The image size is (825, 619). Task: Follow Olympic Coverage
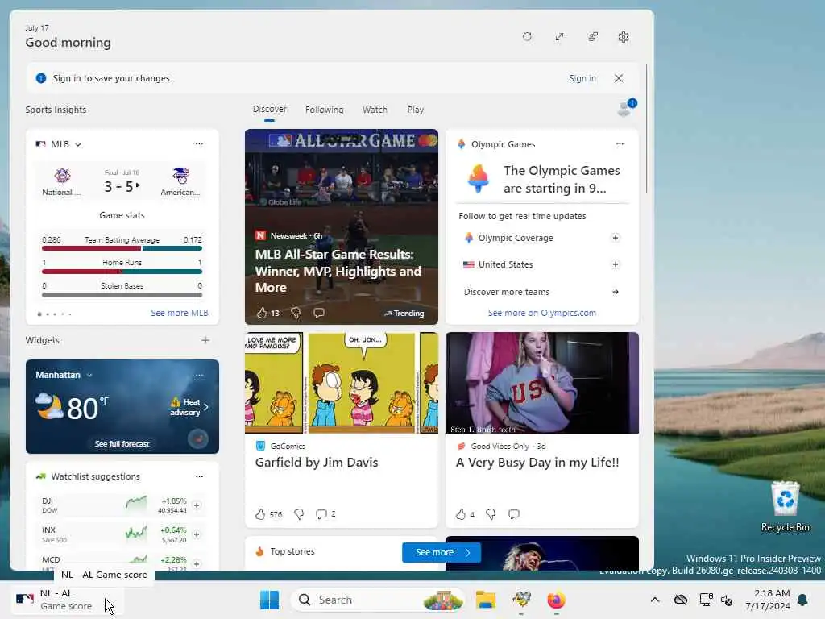tap(615, 238)
